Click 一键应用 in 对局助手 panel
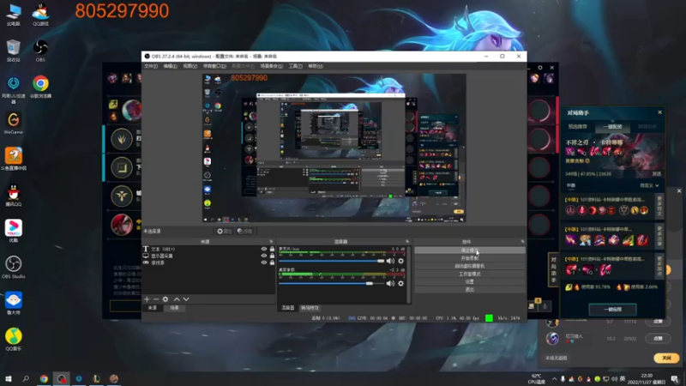Screen dimensions: 686x386 click(x=612, y=310)
